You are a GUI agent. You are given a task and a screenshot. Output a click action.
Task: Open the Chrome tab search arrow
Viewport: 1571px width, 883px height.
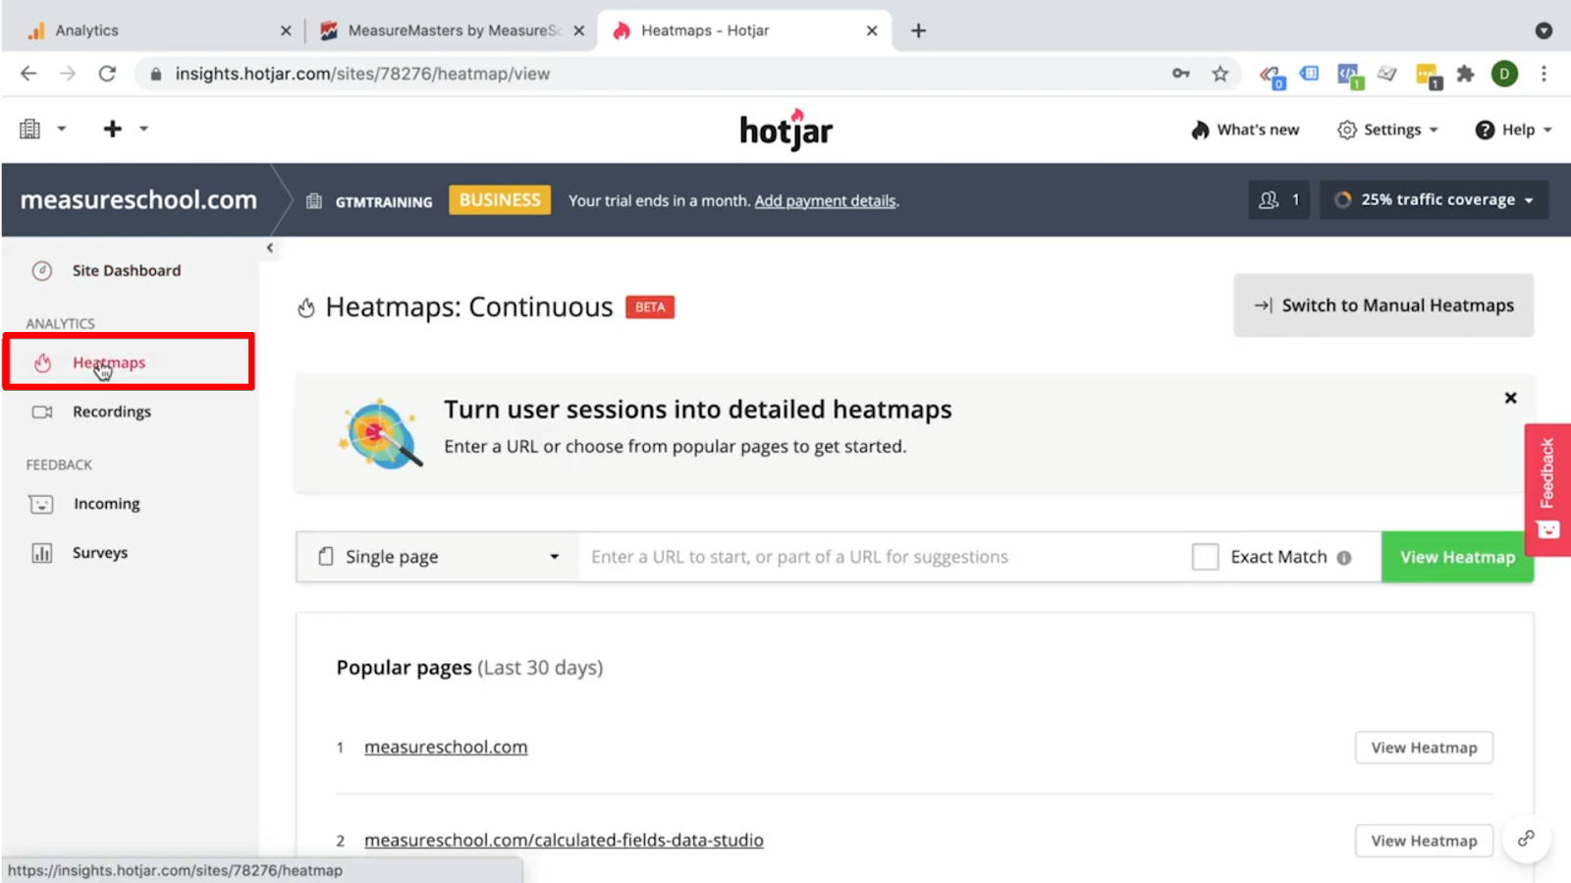coord(1544,30)
